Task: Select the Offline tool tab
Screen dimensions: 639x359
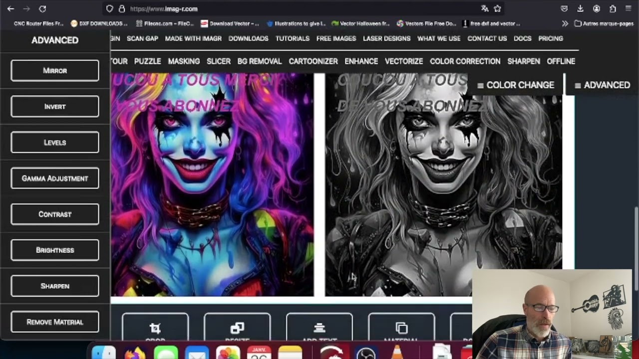Action: coord(561,61)
